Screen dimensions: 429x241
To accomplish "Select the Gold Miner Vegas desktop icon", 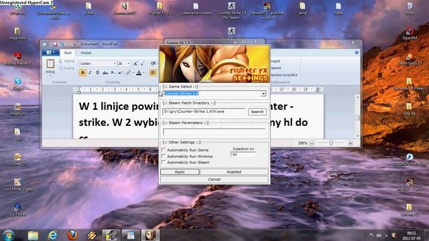I will tap(17, 185).
